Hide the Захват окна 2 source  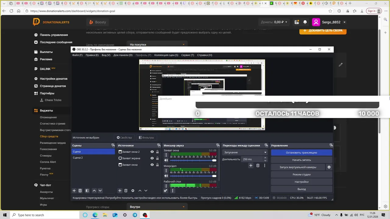coord(152,152)
